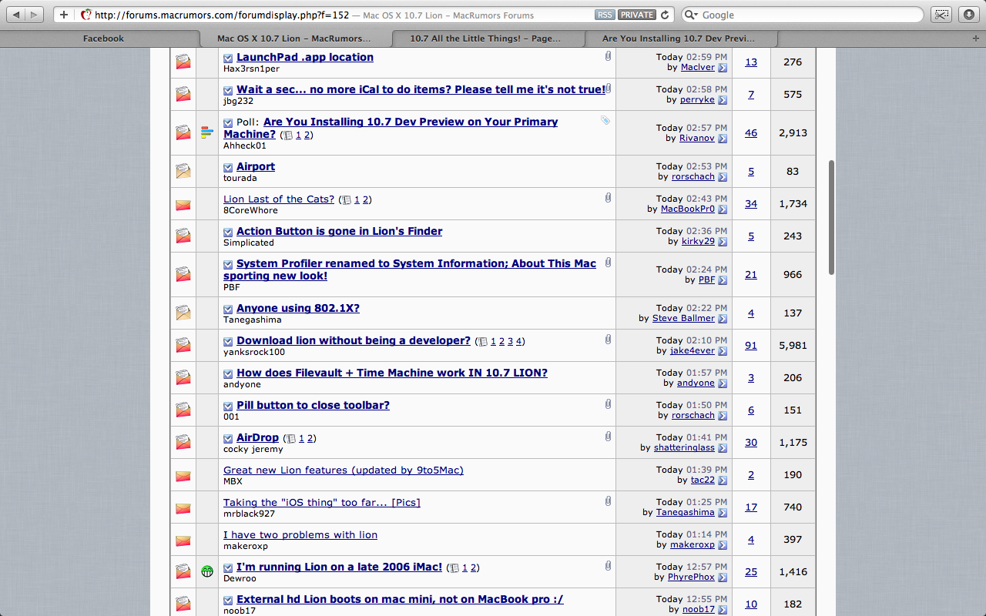Go to page 4 of Download lion thread
The image size is (986, 616).
[x=519, y=341]
